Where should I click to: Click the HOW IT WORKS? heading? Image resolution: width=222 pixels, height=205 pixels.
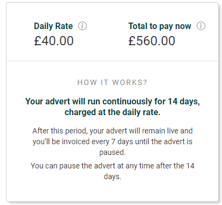pos(112,82)
